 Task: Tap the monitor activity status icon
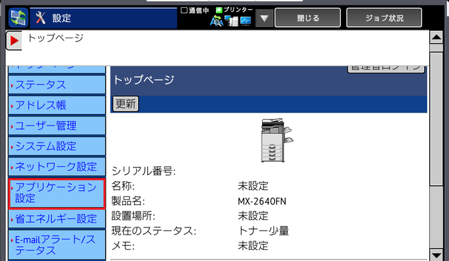coord(246,22)
